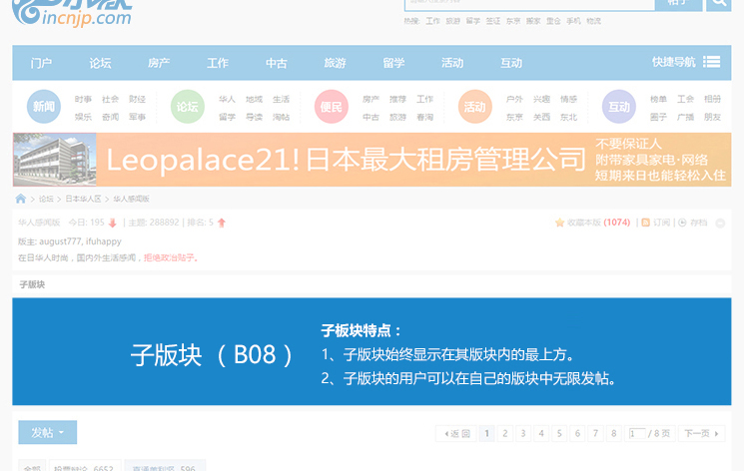Viewport: 744px width, 471px height.
Task: Click hot search keyword 搬家
Action: [533, 21]
